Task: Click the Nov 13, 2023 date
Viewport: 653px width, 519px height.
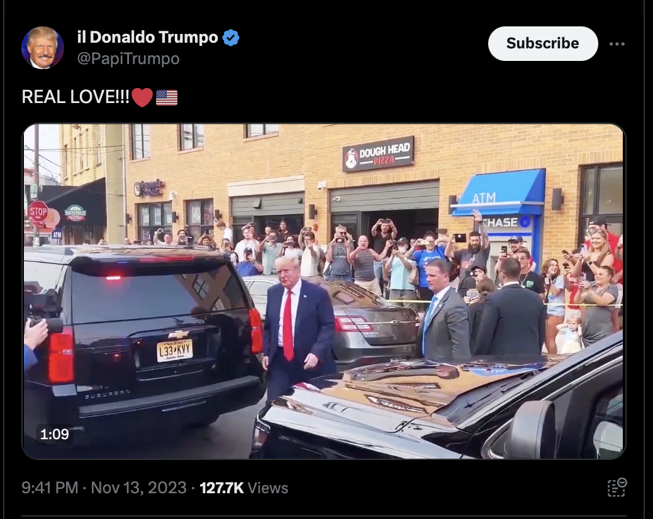Action: coord(138,488)
